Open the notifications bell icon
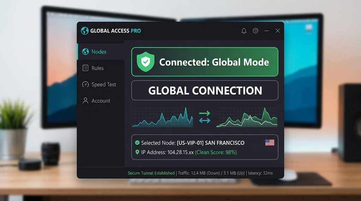The height and width of the screenshot is (201, 361). 244,31
